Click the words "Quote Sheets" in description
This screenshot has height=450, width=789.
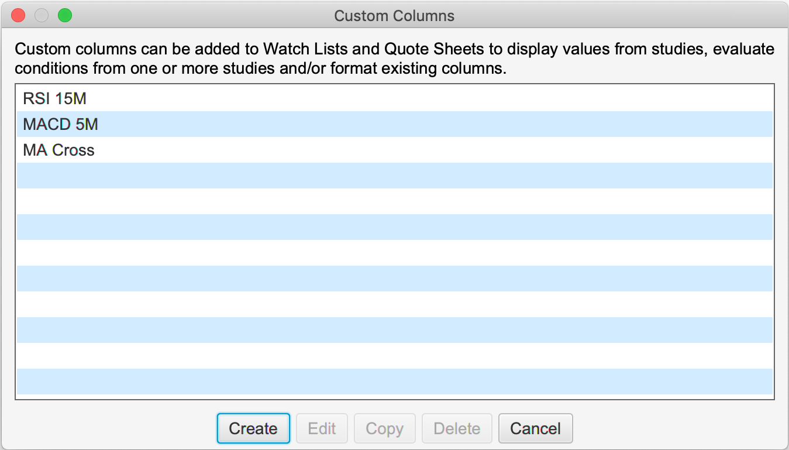[435, 49]
